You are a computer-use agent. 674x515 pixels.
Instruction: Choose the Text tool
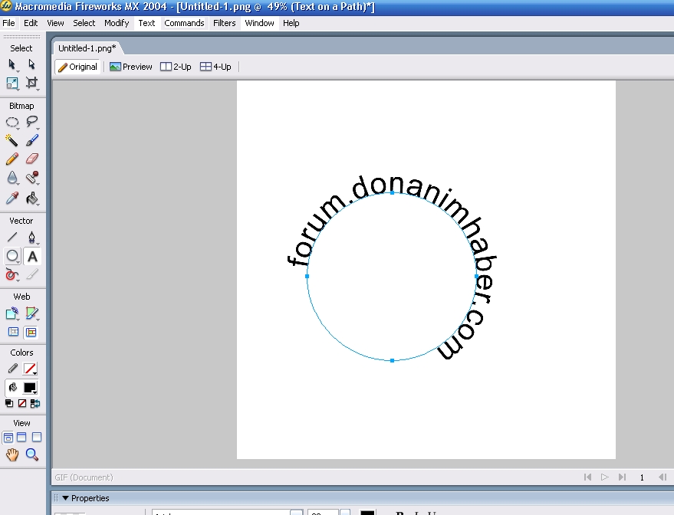[x=31, y=257]
